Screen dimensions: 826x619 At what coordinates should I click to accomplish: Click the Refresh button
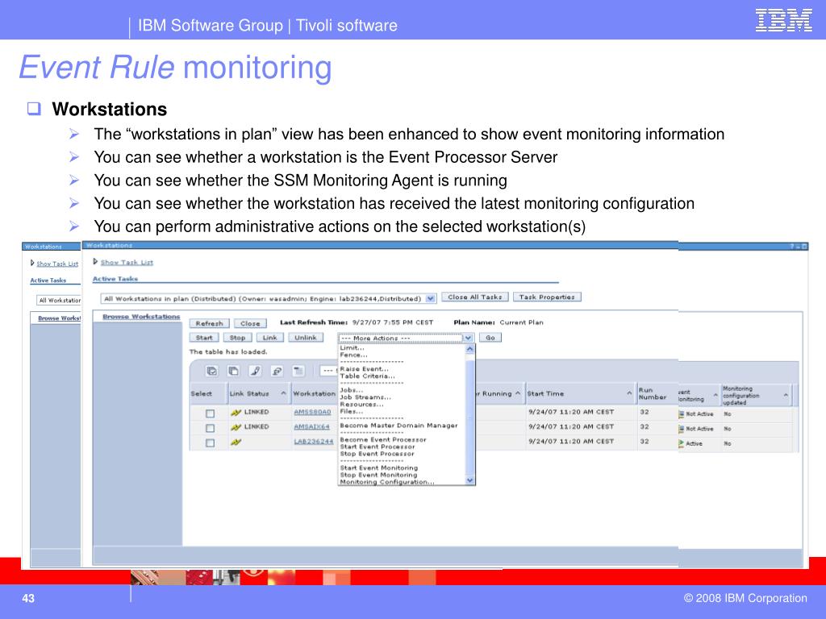209,323
